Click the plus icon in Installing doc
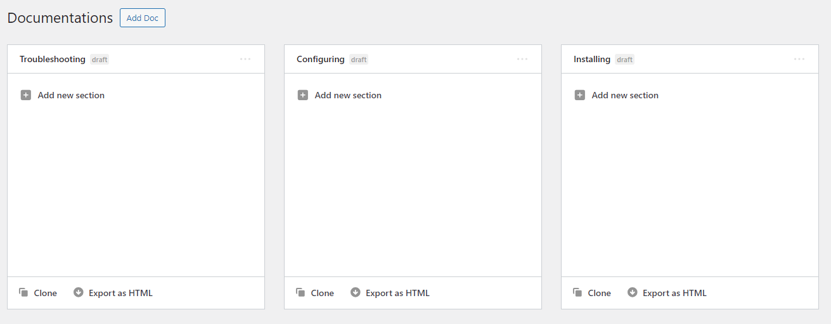 click(x=580, y=95)
